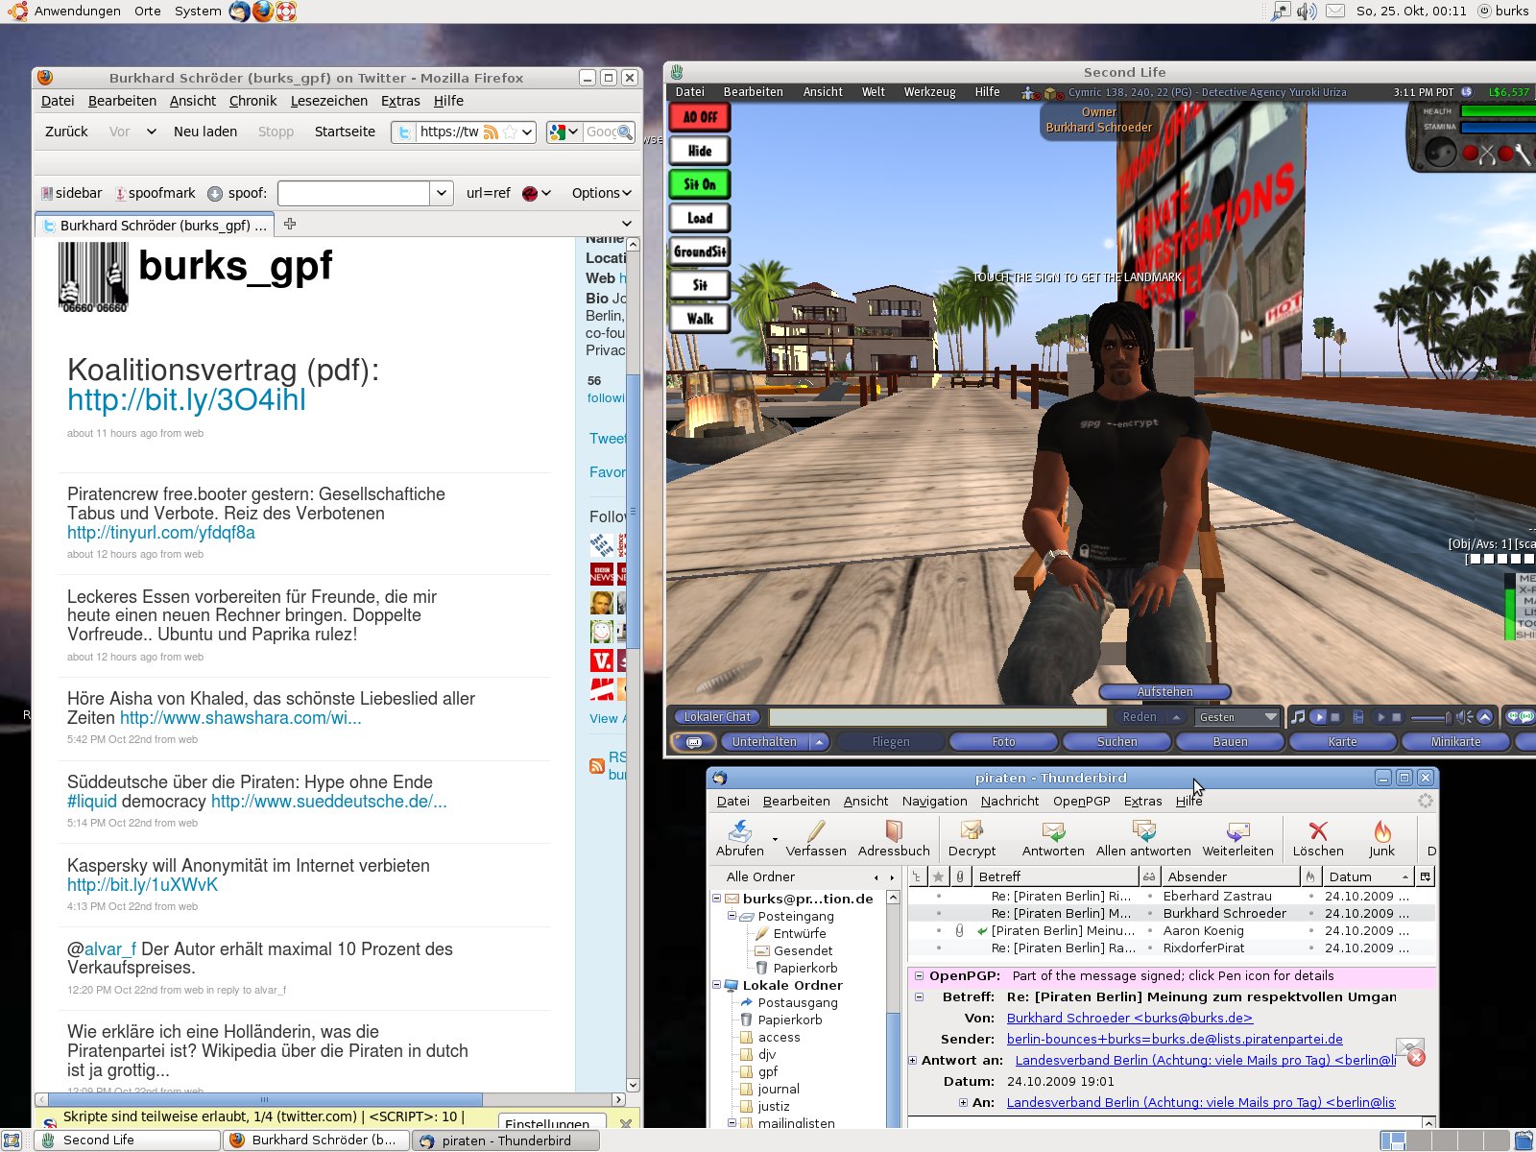Toggle GroundSit button in Second Life HUD
This screenshot has width=1536, height=1152.
tap(700, 252)
